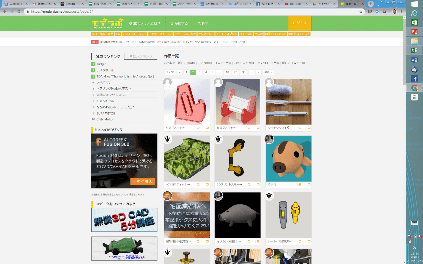Open Internet Explorer from the taskbar
The image size is (423, 264).
tap(414, 13)
